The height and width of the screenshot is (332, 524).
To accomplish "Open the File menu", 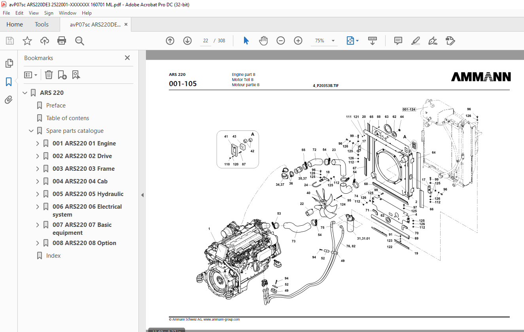I will pyautogui.click(x=6, y=13).
